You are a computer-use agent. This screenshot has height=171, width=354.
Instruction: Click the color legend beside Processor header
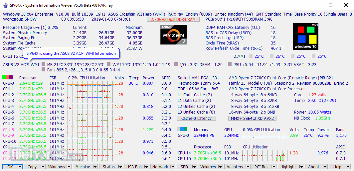tap(7, 77)
